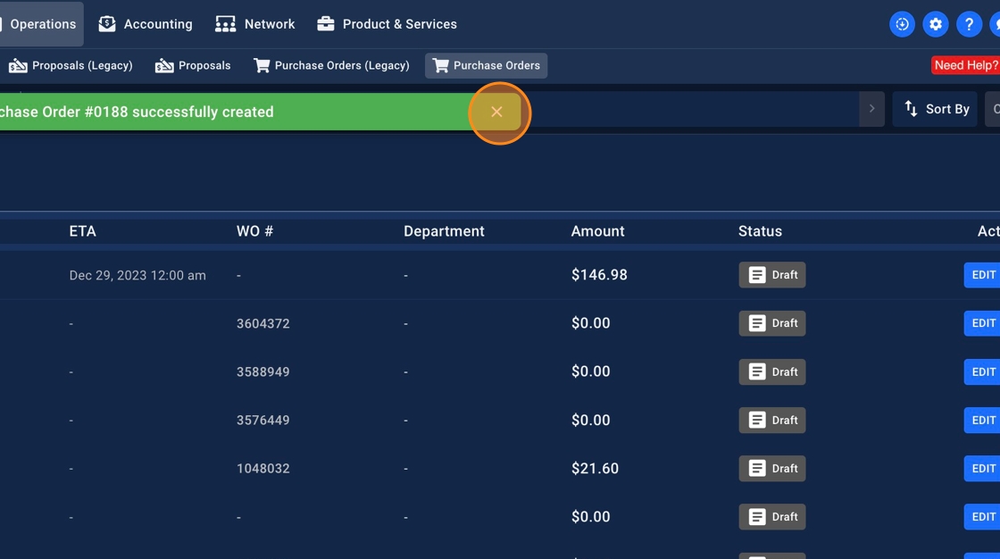This screenshot has height=559, width=1000.
Task: Open the Network menu
Action: pyautogui.click(x=255, y=24)
